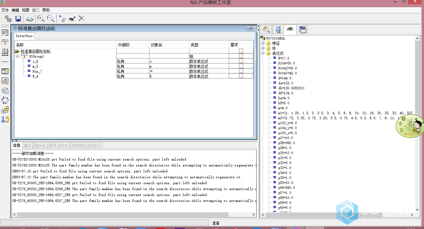Click the Zoom In magnifier icon
This screenshot has width=424, height=229.
pos(41,19)
